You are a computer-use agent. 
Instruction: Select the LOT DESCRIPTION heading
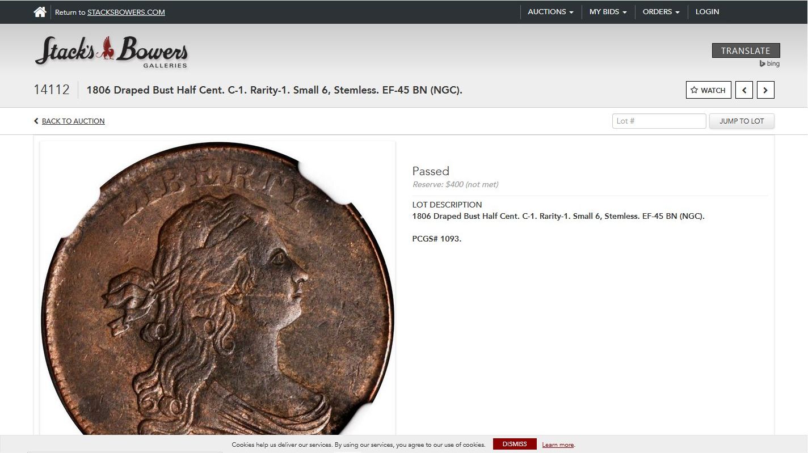pyautogui.click(x=447, y=205)
